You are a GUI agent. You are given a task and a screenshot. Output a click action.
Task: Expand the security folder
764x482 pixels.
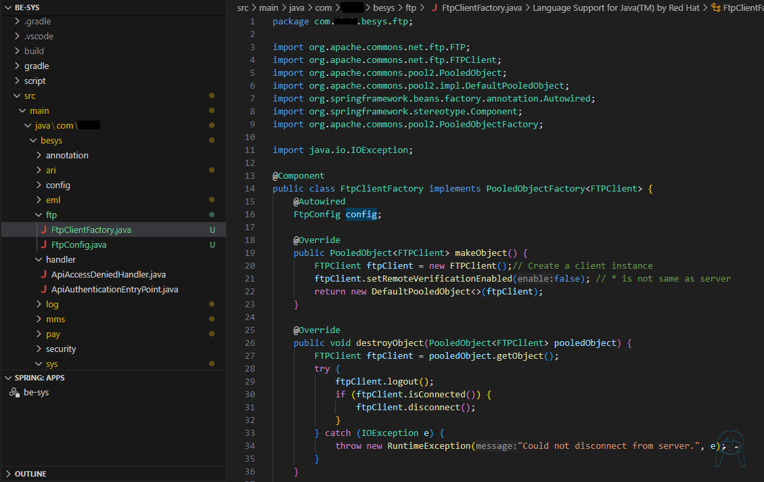click(x=39, y=349)
